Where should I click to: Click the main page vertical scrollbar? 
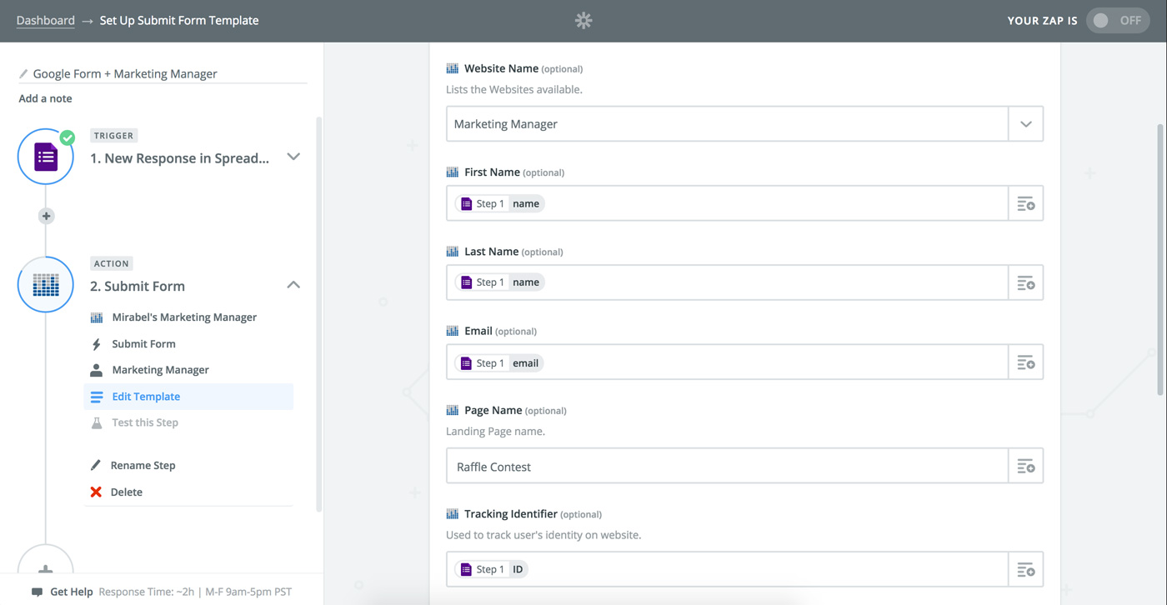pyautogui.click(x=1161, y=260)
